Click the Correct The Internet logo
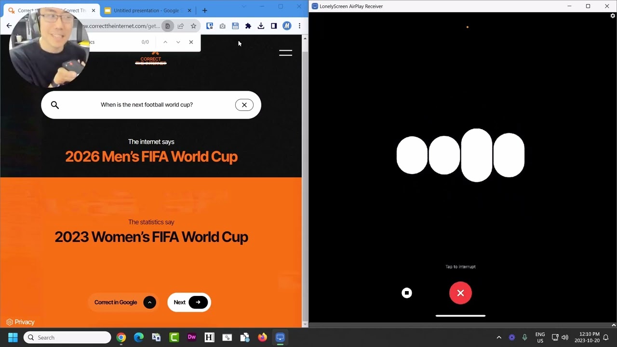 (x=151, y=58)
